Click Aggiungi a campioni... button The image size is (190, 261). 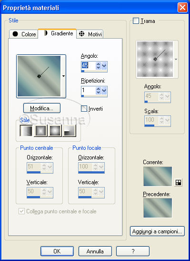click(x=157, y=231)
